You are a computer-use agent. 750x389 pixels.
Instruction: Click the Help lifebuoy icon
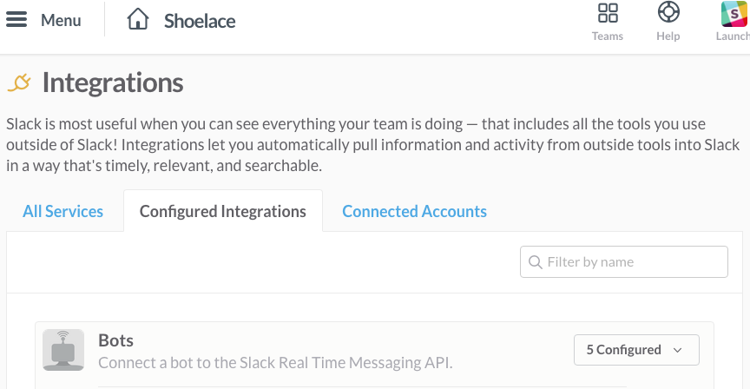click(668, 13)
